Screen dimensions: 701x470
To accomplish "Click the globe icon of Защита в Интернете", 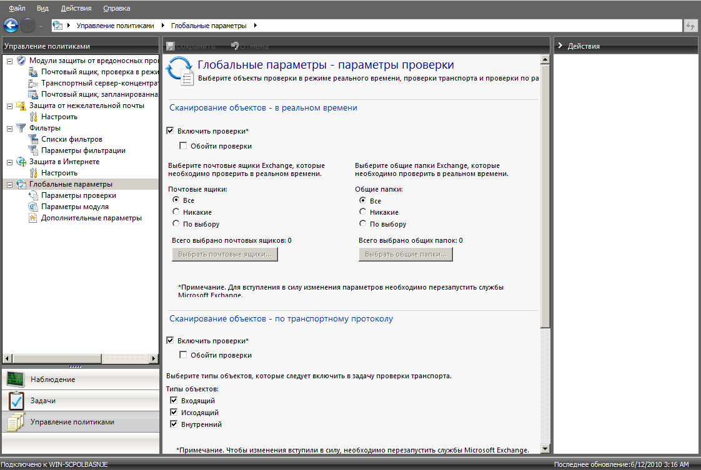I will pos(21,162).
